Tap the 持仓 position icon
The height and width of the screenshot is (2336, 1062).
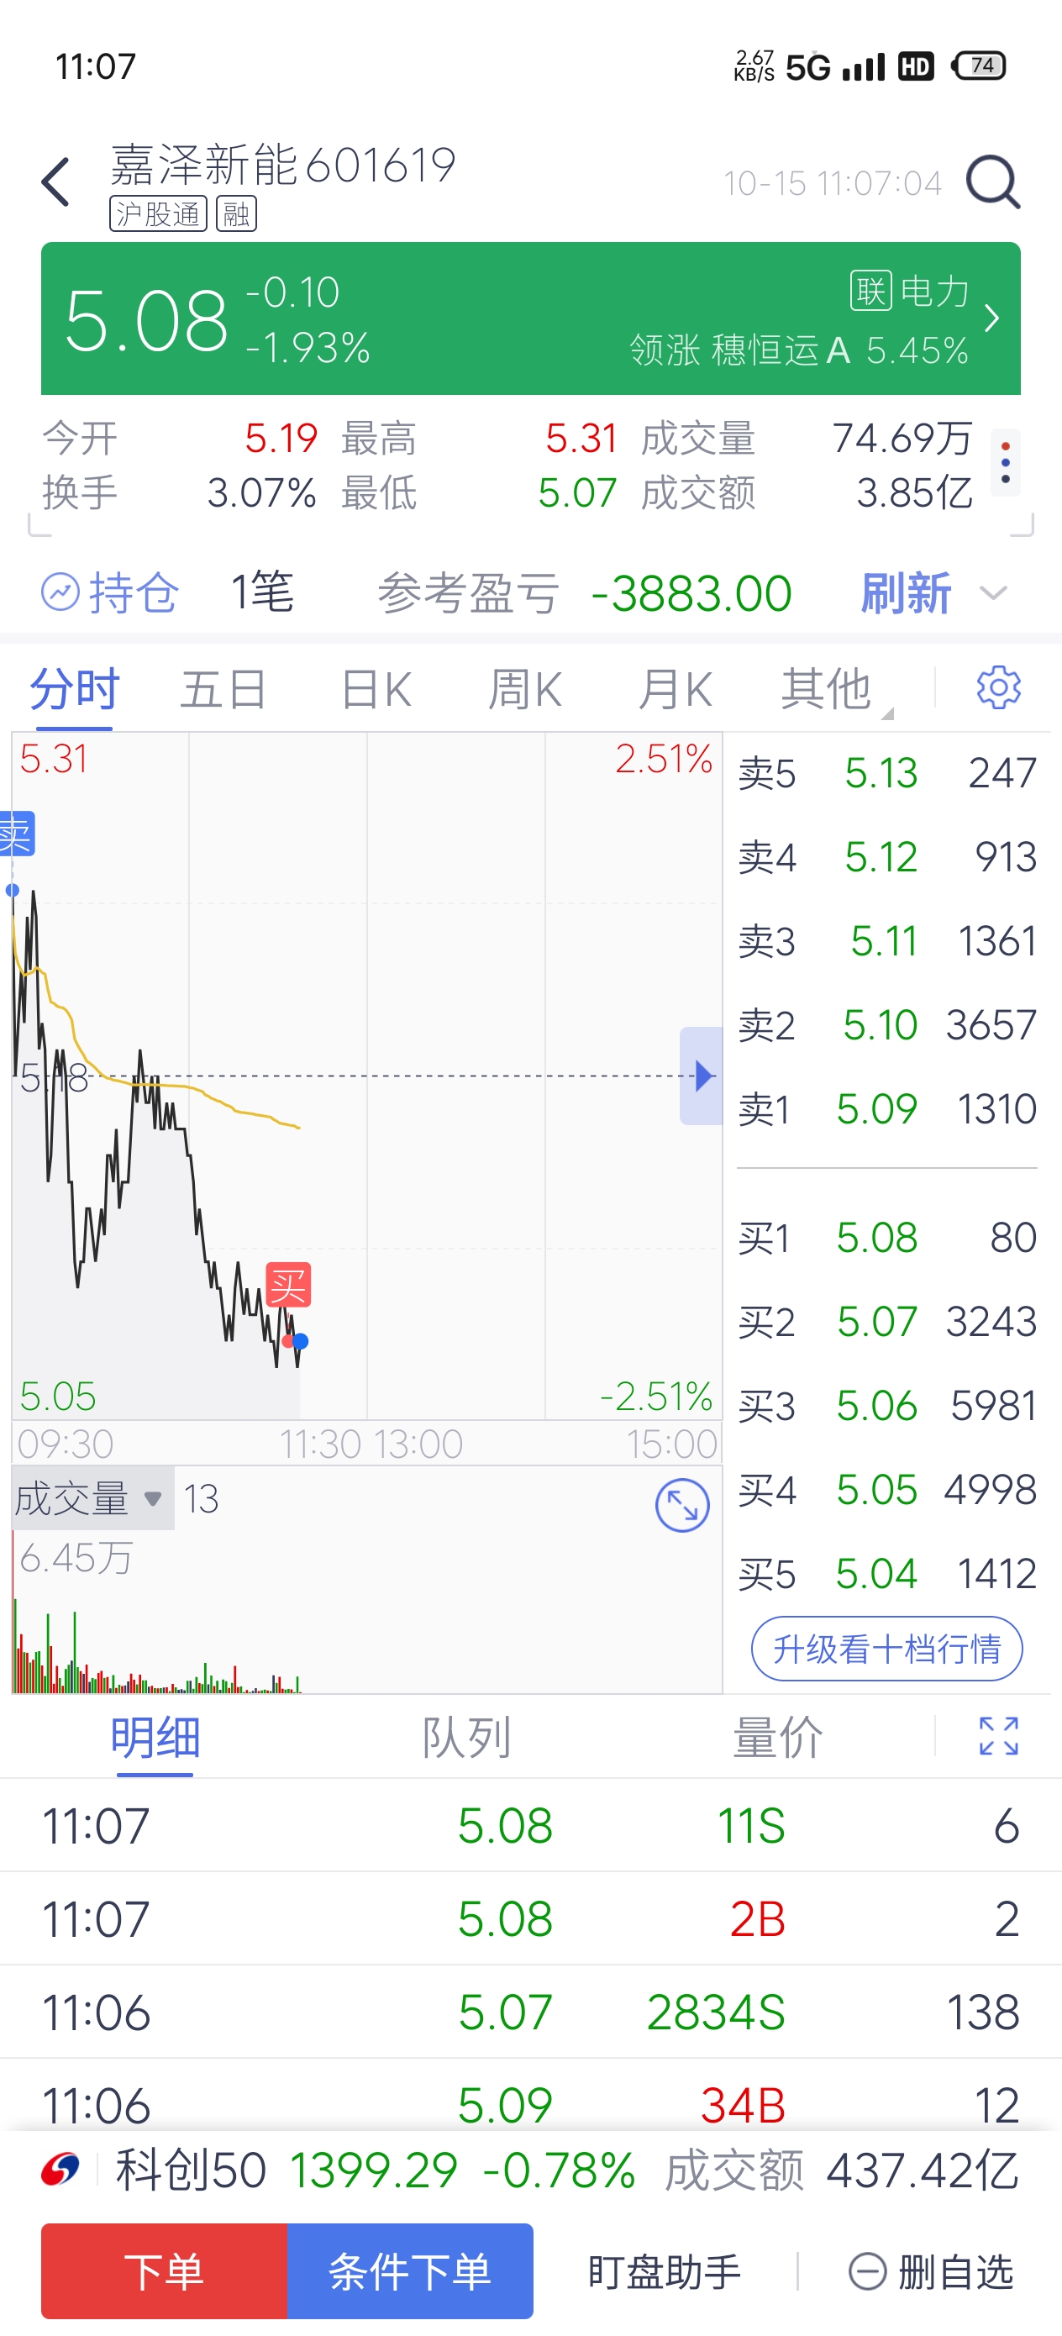click(60, 593)
